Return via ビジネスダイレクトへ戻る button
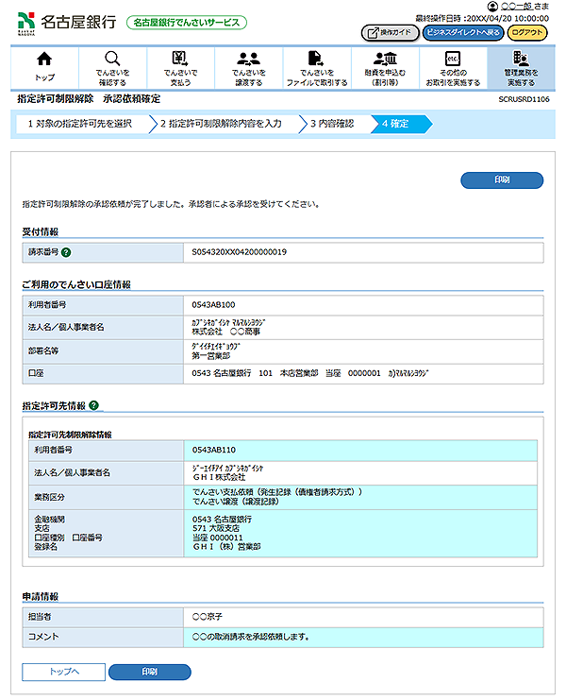The height and width of the screenshot is (700, 566). tap(462, 32)
